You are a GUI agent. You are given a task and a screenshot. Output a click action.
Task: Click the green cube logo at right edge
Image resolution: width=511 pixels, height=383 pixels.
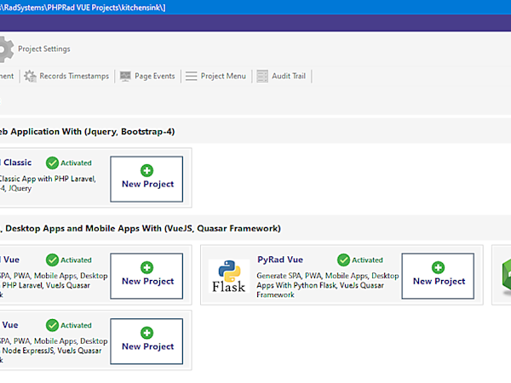pos(507,276)
